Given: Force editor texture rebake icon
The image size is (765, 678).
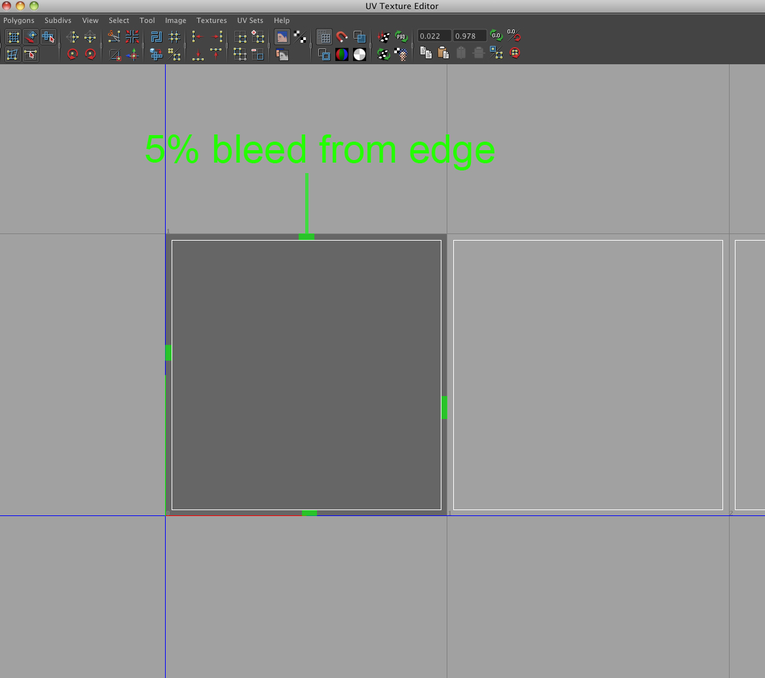Looking at the screenshot, I should (384, 54).
